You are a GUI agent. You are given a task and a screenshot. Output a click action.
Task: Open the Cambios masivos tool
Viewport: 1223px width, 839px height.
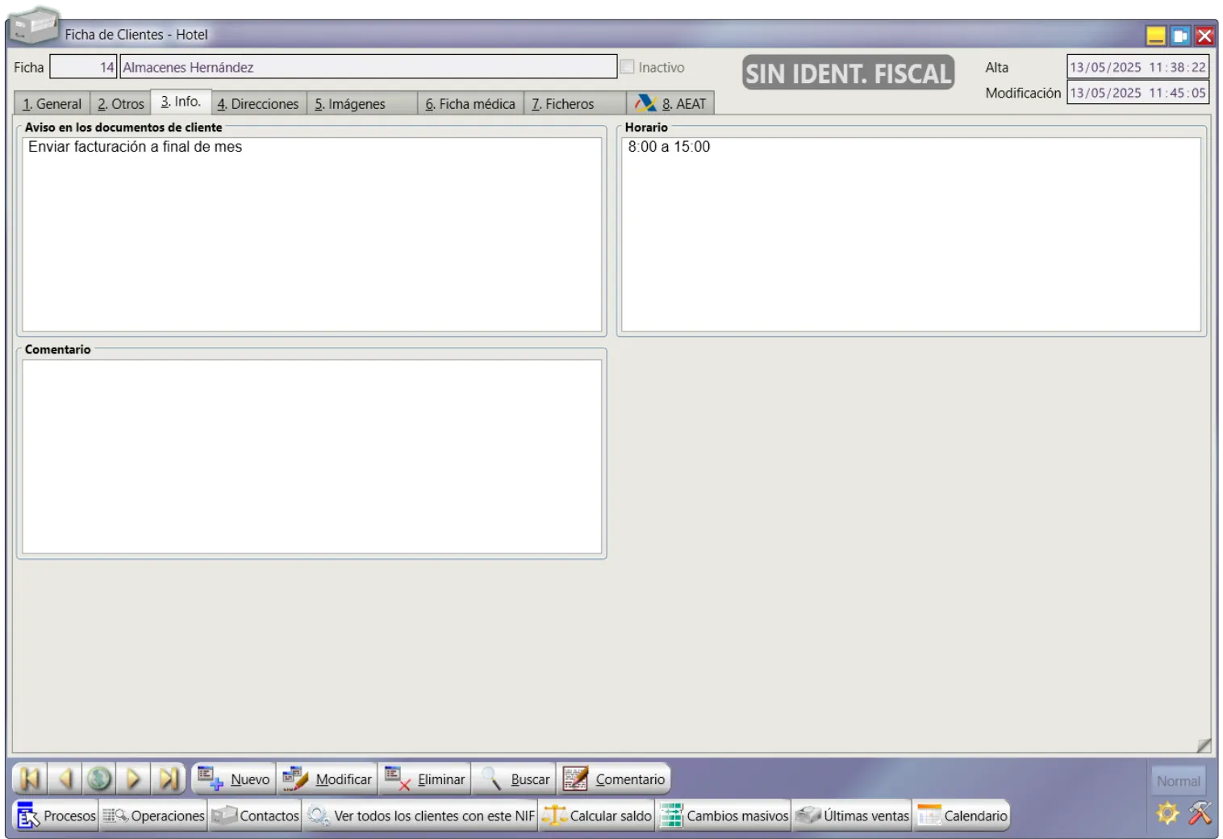click(724, 816)
